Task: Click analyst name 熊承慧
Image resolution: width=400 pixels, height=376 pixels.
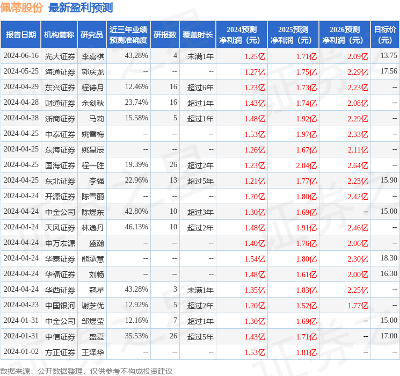Action: click(93, 258)
